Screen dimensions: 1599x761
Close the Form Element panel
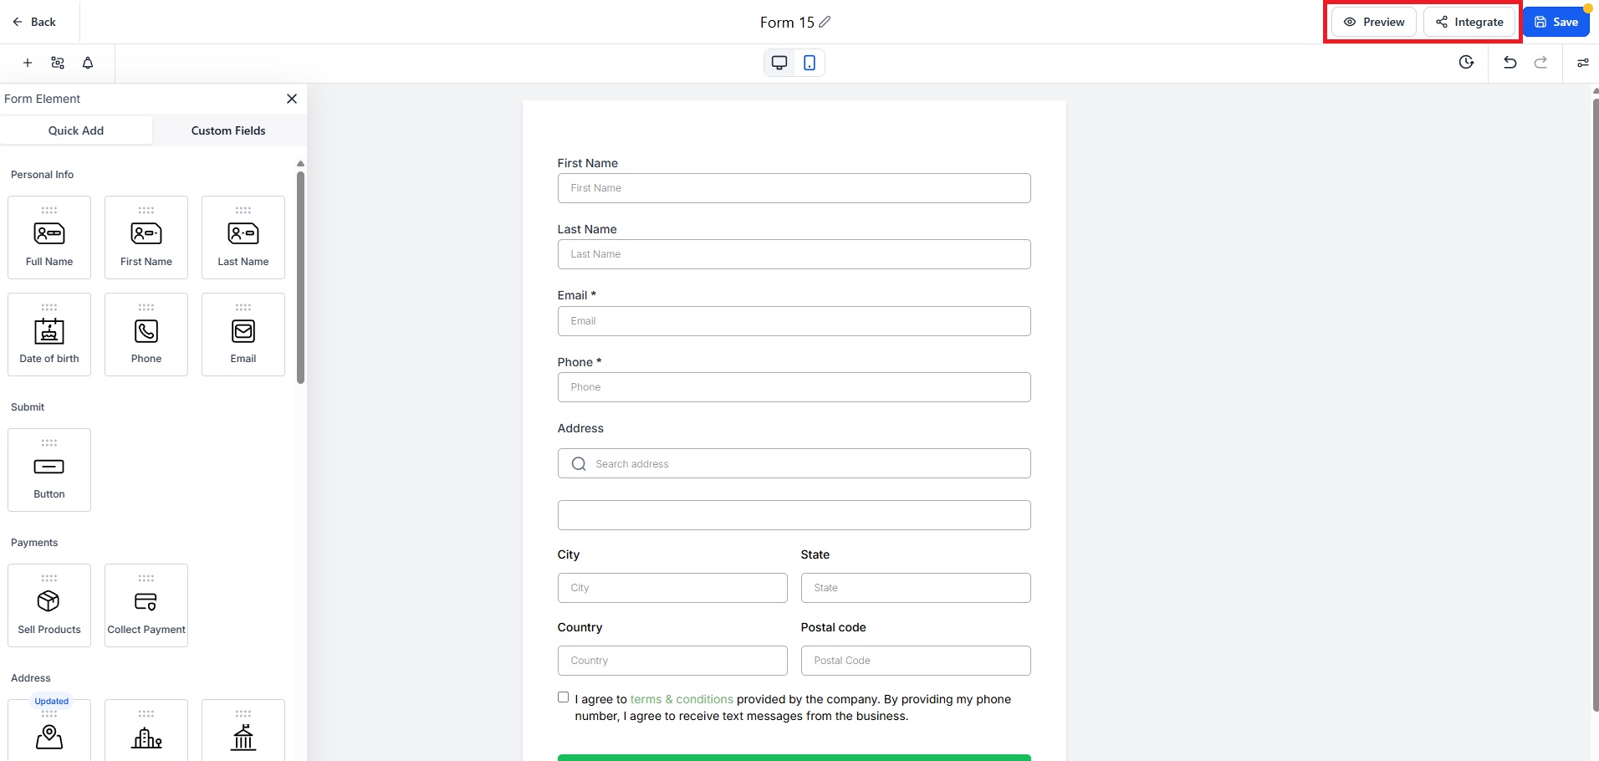click(x=292, y=99)
